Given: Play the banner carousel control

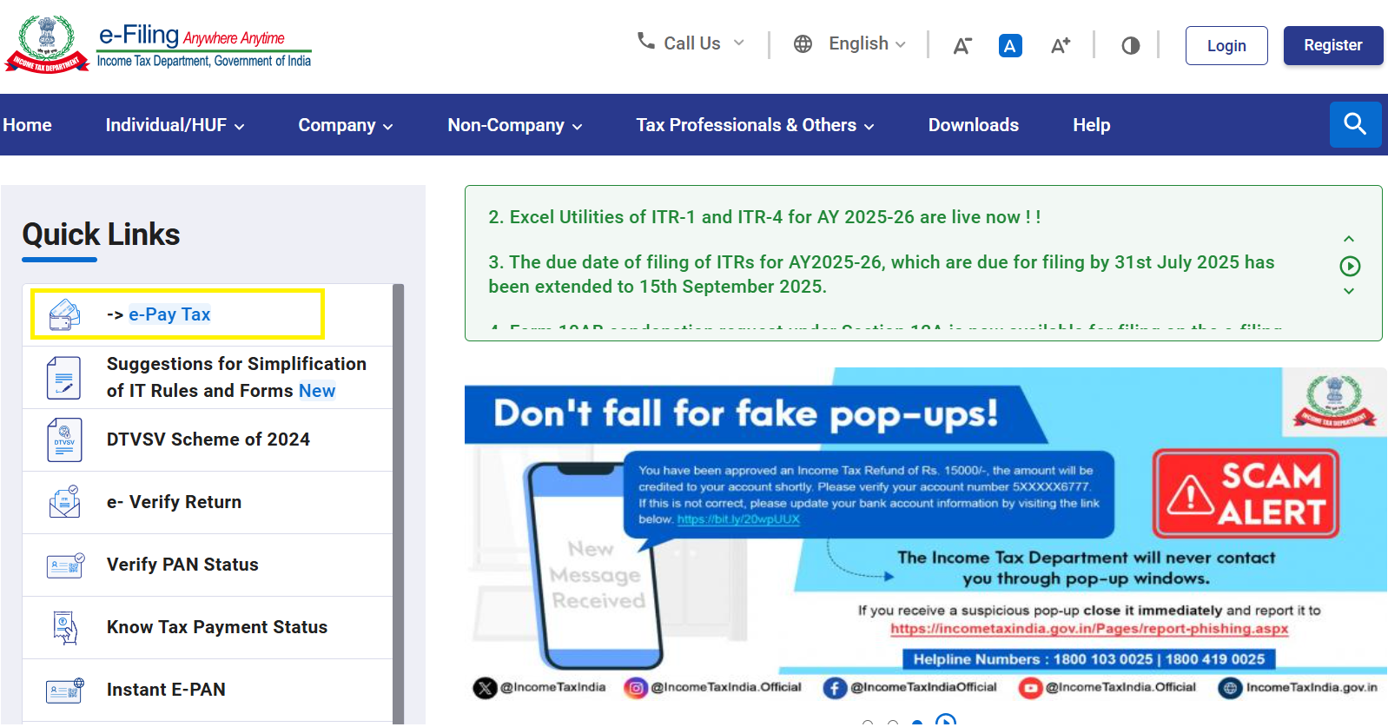Looking at the screenshot, I should pyautogui.click(x=946, y=721).
